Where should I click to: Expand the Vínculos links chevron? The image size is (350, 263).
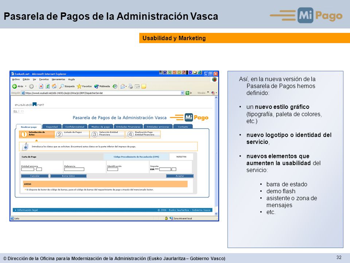point(208,92)
